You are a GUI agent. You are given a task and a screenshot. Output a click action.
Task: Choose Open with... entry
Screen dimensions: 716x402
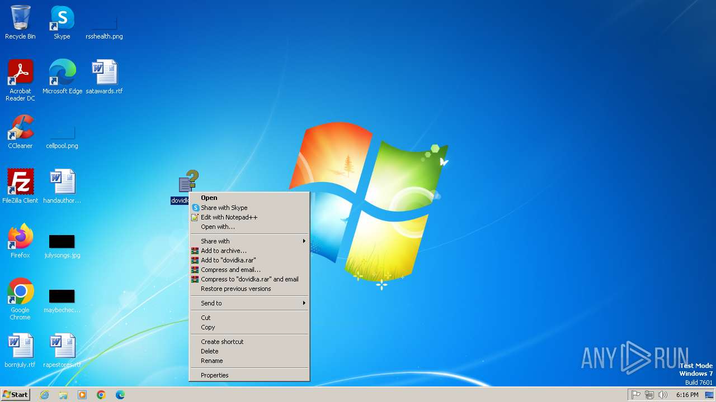pyautogui.click(x=249, y=227)
